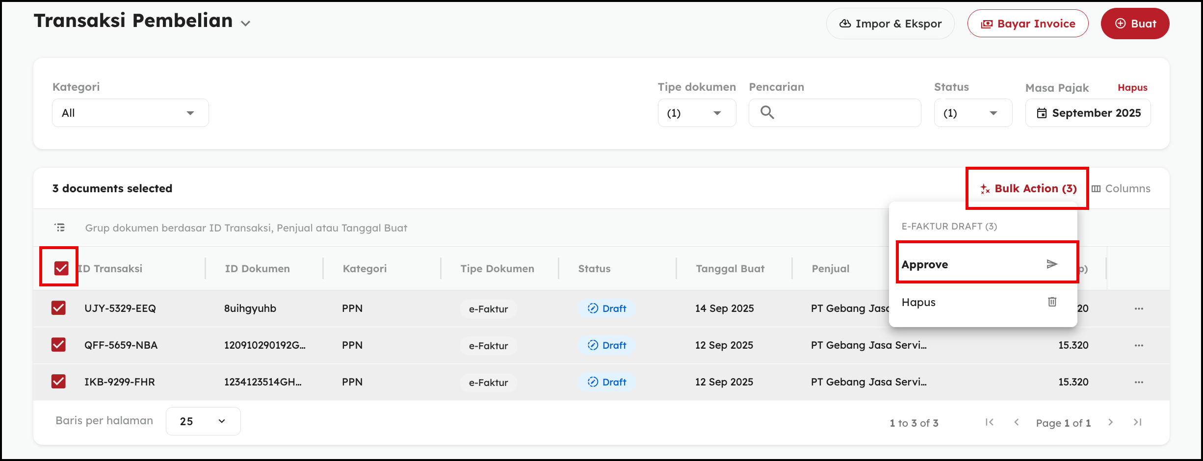Open row actions menu for IKB-9299-FHR
1203x461 pixels.
1139,382
